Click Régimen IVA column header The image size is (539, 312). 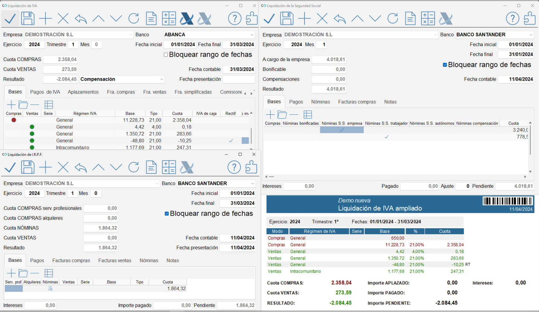pos(85,114)
